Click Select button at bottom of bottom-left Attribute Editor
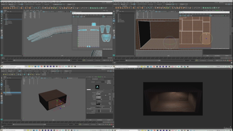233x131 pixels. (x=90, y=120)
